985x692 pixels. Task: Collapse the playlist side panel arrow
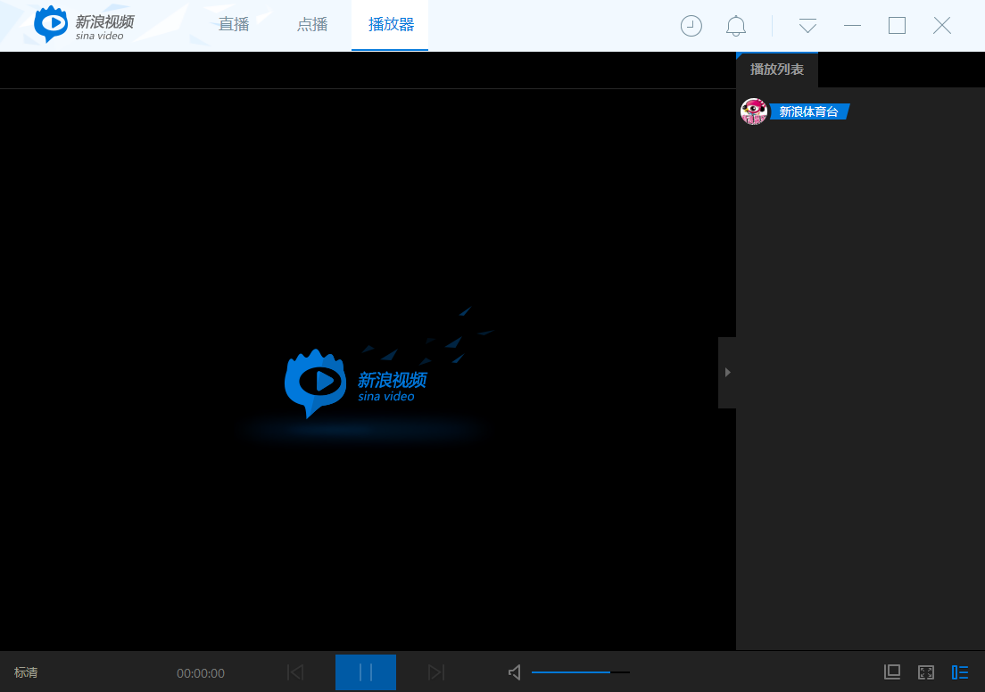pos(727,373)
